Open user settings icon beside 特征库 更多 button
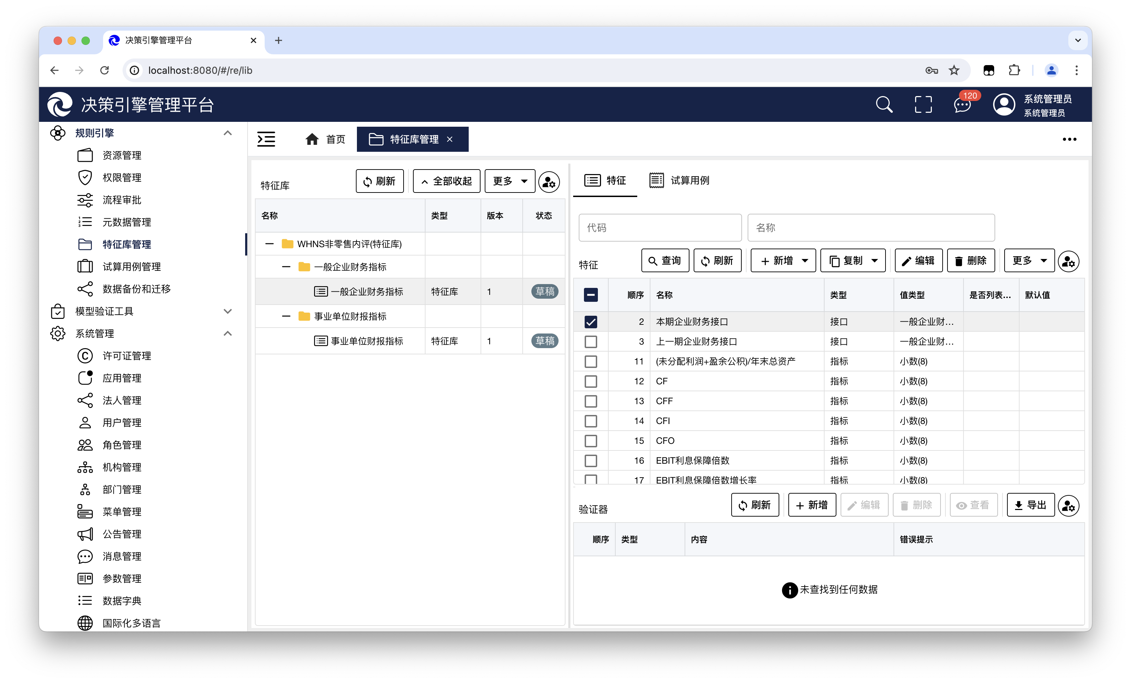The image size is (1131, 683). pos(549,182)
